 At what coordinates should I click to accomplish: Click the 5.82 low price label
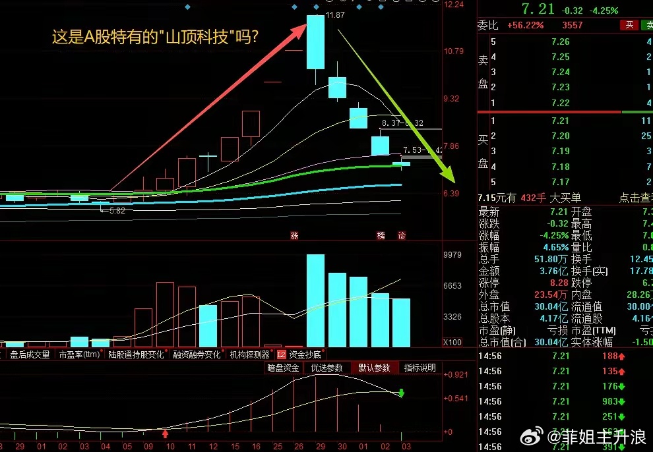[116, 211]
